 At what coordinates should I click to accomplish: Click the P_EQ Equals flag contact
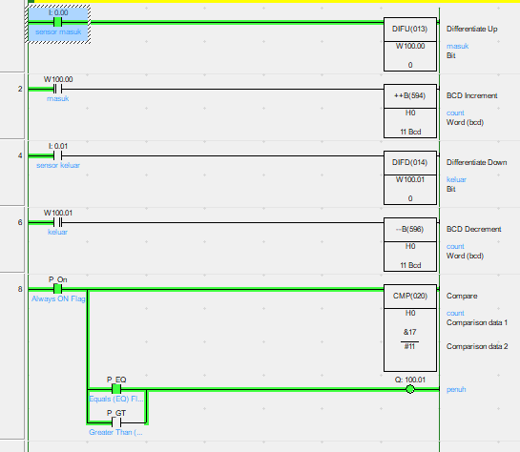coord(116,389)
